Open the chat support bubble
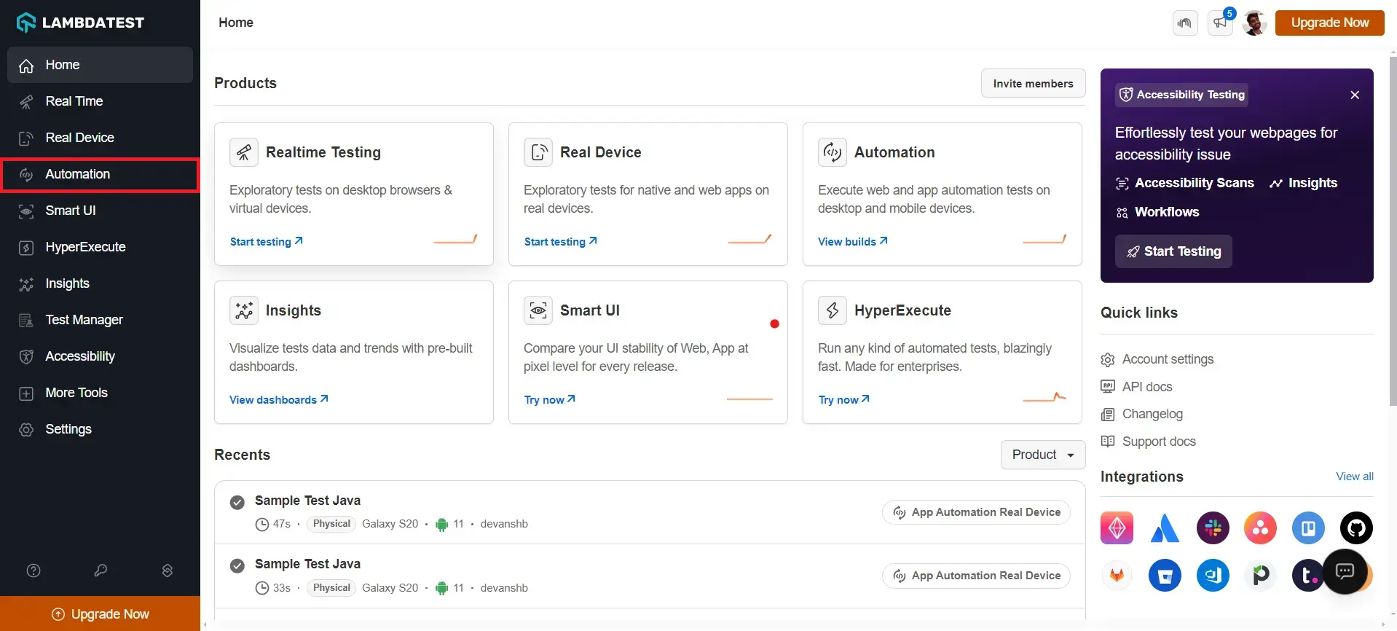1397x631 pixels. (x=1345, y=572)
